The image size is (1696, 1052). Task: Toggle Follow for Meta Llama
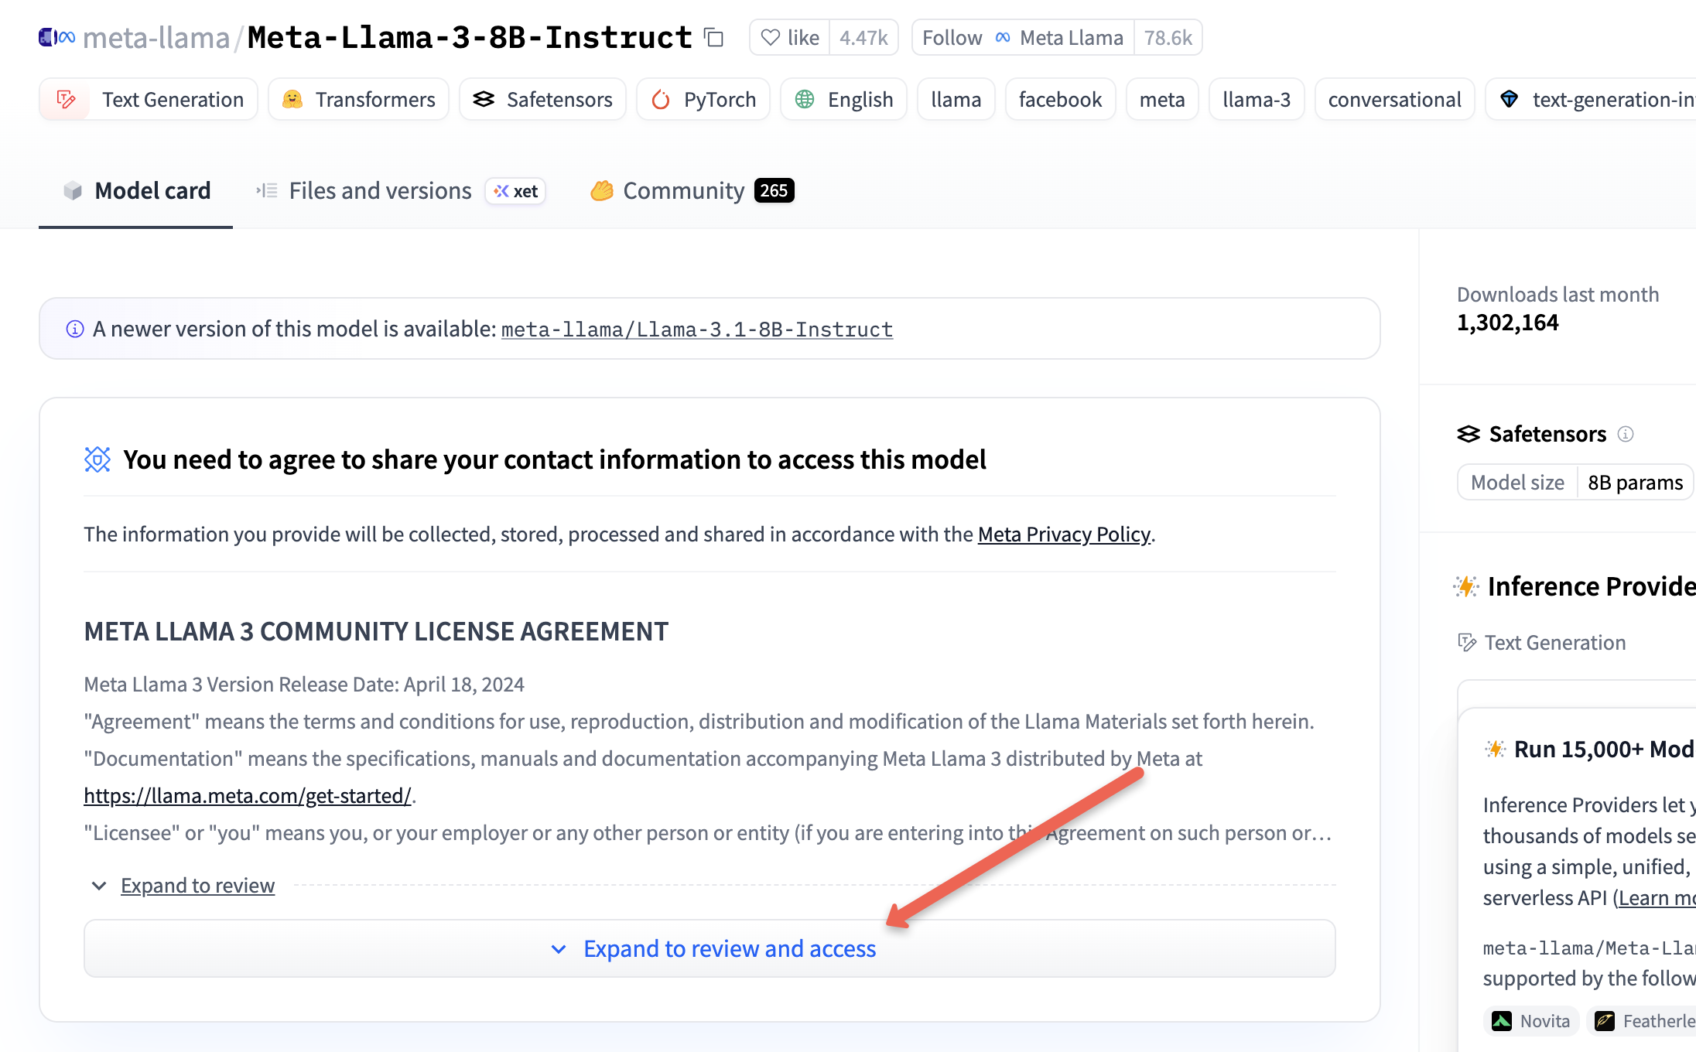pos(950,37)
